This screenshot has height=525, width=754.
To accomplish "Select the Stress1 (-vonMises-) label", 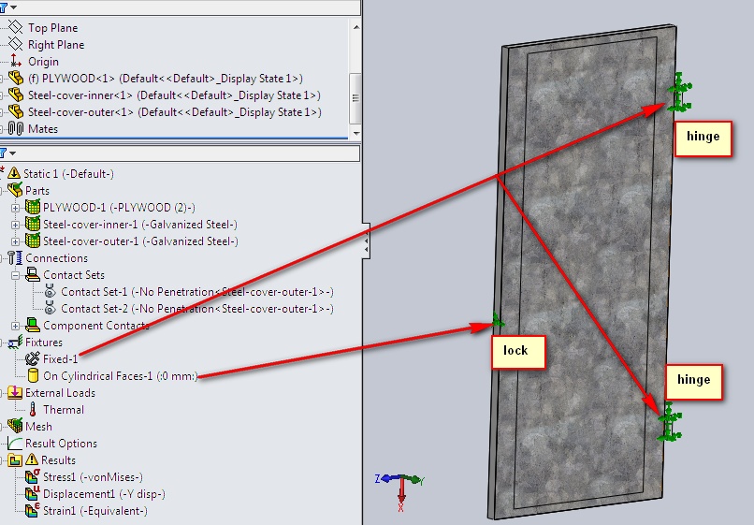I will pyautogui.click(x=93, y=477).
